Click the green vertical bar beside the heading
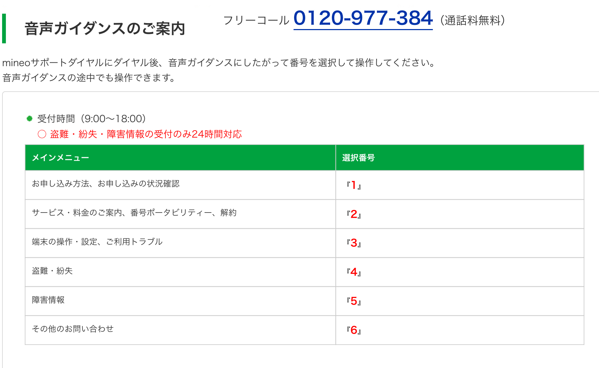 pyautogui.click(x=4, y=28)
